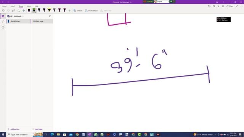Enter full screen mode icon
The image size is (244, 137).
(237, 6)
